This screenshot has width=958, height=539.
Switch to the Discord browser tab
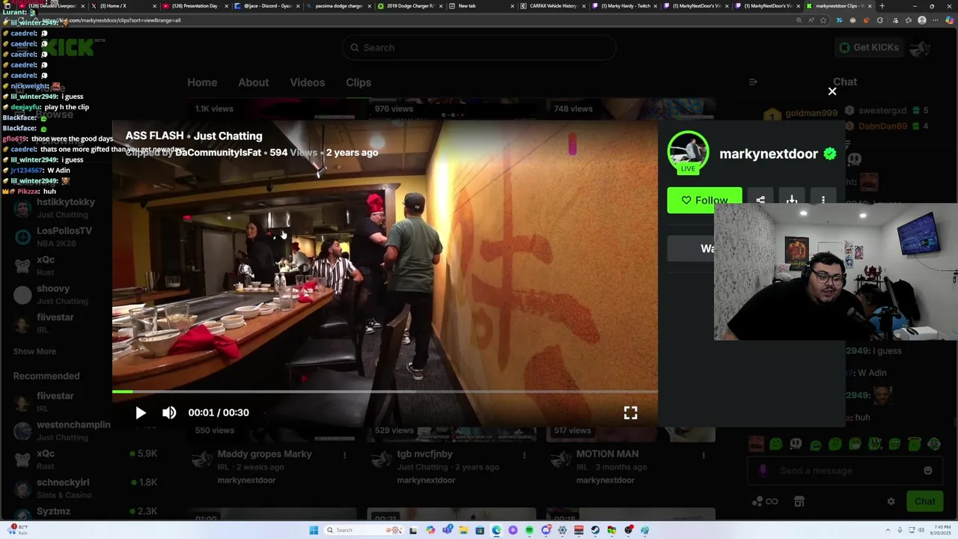[x=268, y=6]
